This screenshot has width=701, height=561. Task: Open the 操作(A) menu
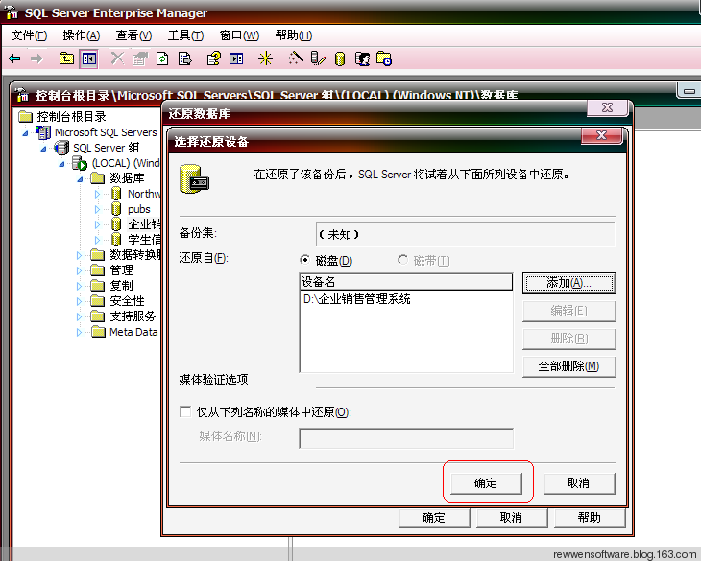click(x=82, y=35)
